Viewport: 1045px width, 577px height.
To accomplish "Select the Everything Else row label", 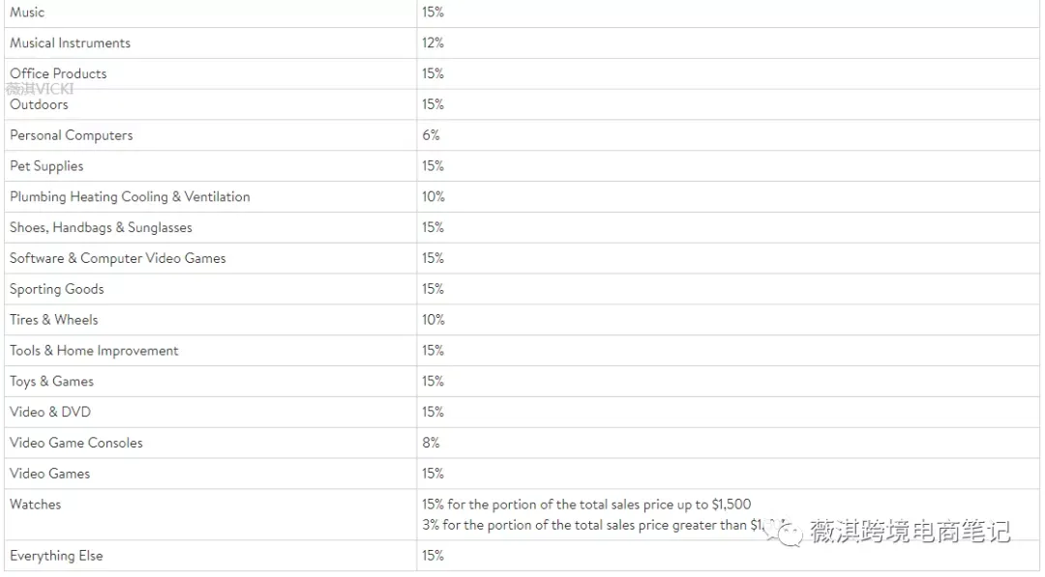I will pos(56,556).
